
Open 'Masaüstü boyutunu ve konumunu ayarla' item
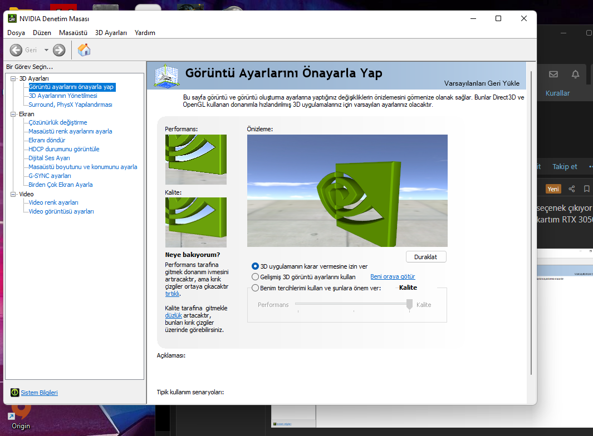tap(83, 167)
